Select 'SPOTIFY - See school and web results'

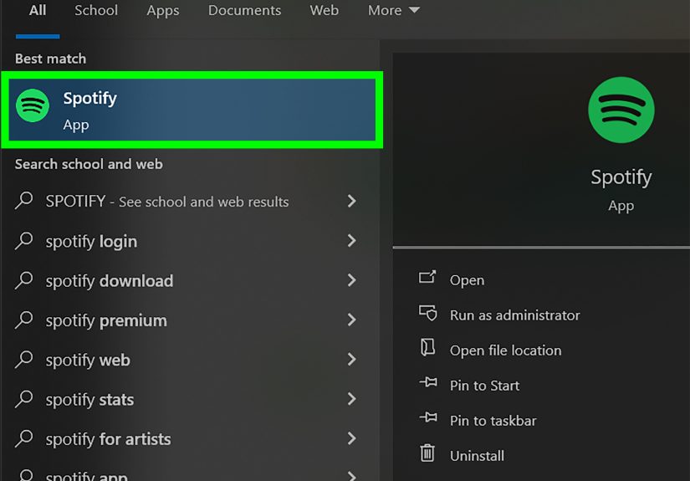(x=189, y=202)
